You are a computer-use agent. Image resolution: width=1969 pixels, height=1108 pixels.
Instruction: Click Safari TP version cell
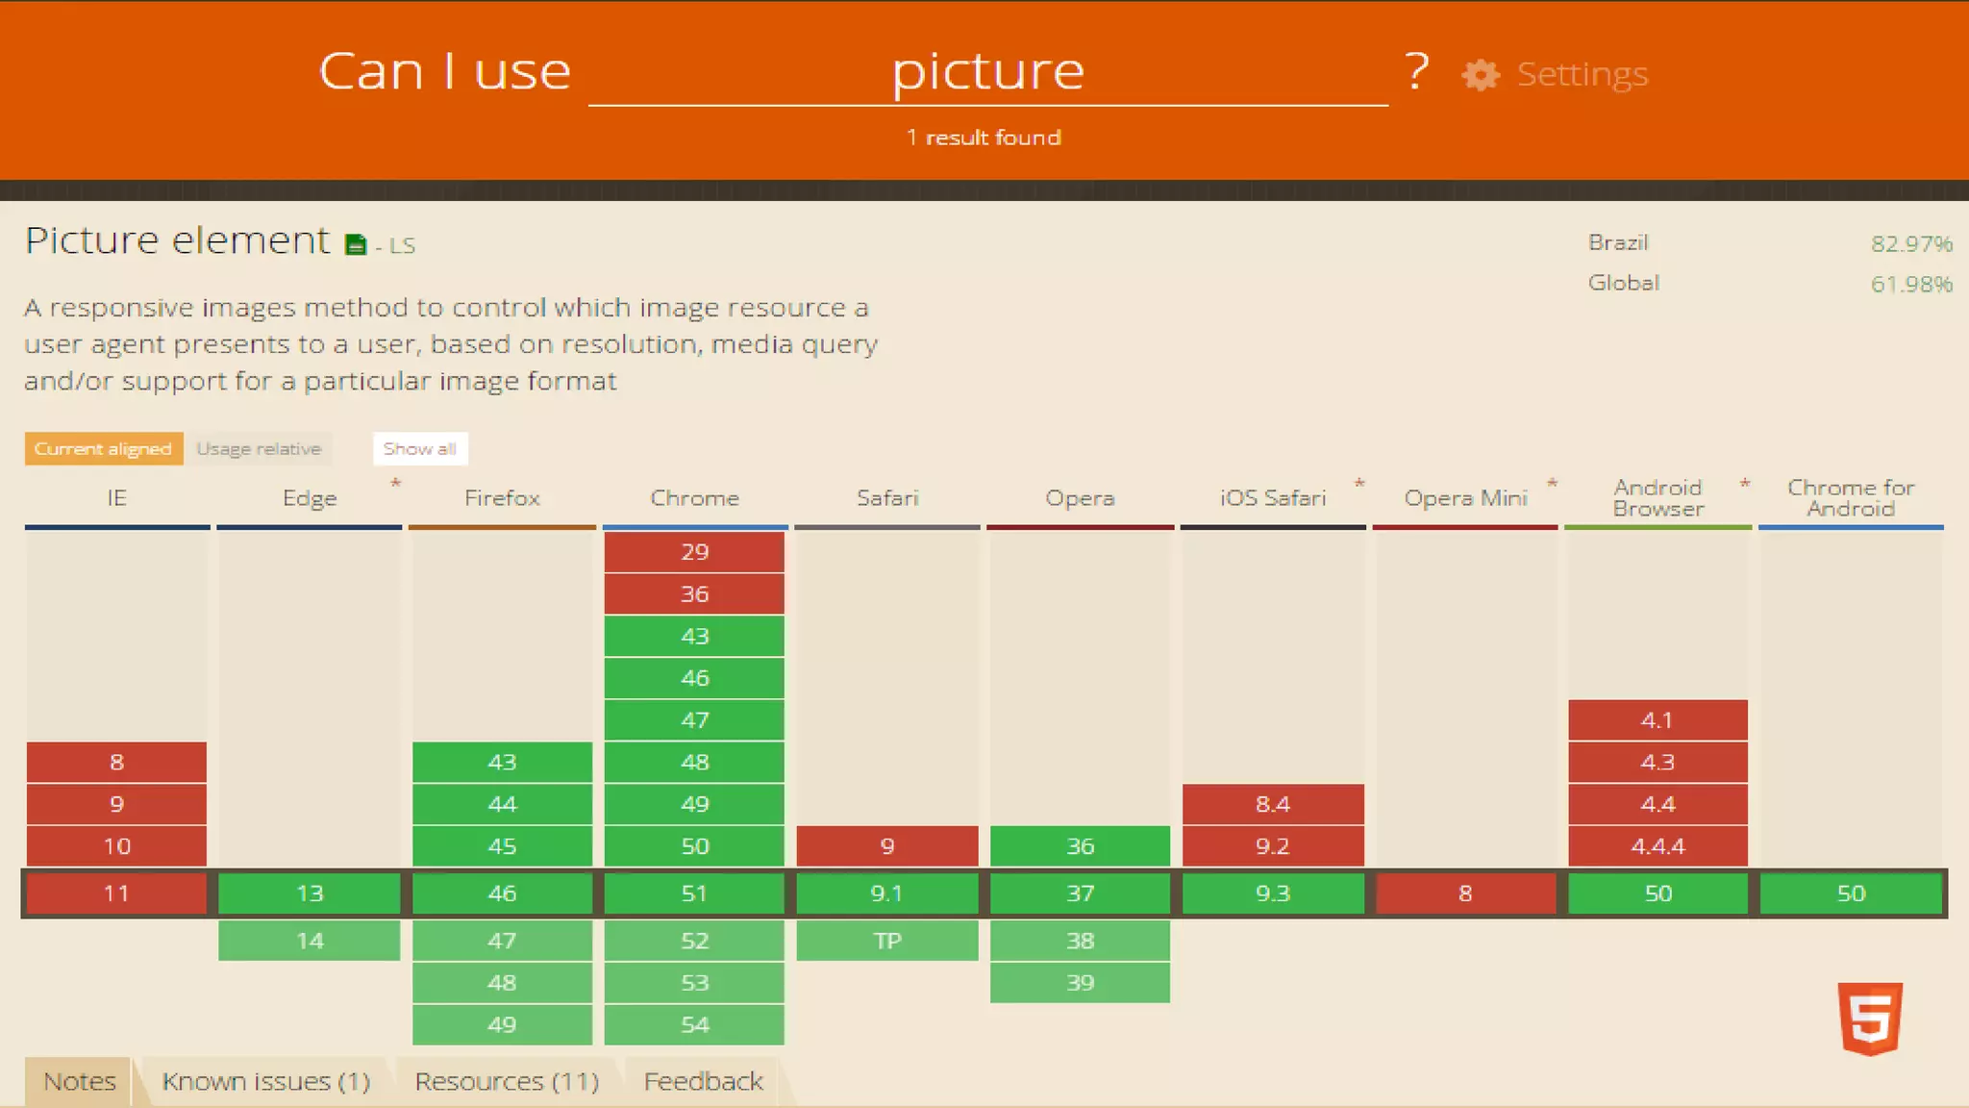(x=886, y=941)
